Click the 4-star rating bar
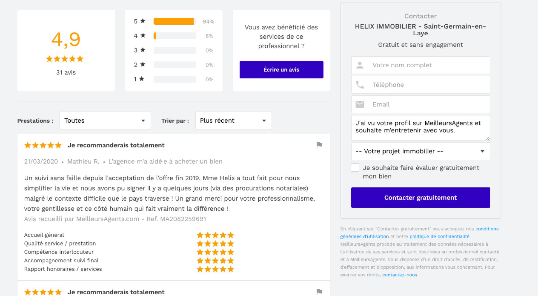The width and height of the screenshot is (538, 296). pyautogui.click(x=175, y=36)
